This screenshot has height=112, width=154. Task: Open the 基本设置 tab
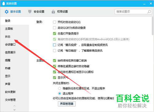(13, 12)
